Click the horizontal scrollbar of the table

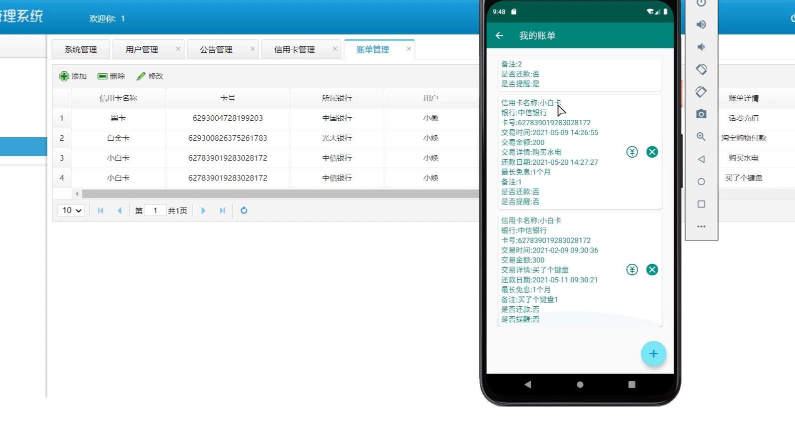click(x=280, y=194)
